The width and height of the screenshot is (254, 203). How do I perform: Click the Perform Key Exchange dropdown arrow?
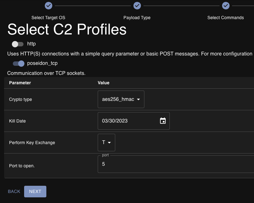pos(109,142)
